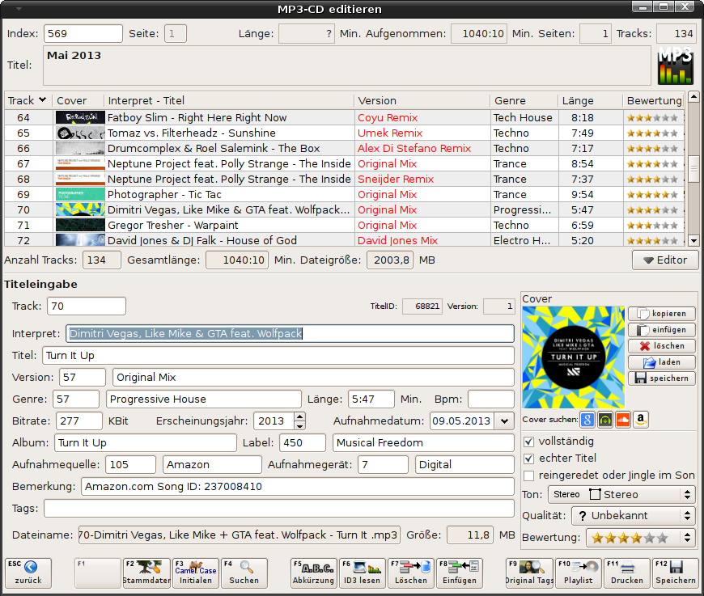Run F6 ID3 lesen
704x596 pixels.
(362, 573)
